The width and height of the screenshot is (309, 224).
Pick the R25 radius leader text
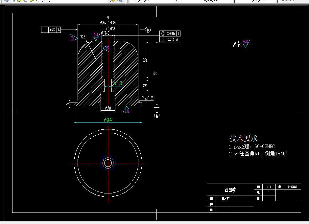coord(83,37)
